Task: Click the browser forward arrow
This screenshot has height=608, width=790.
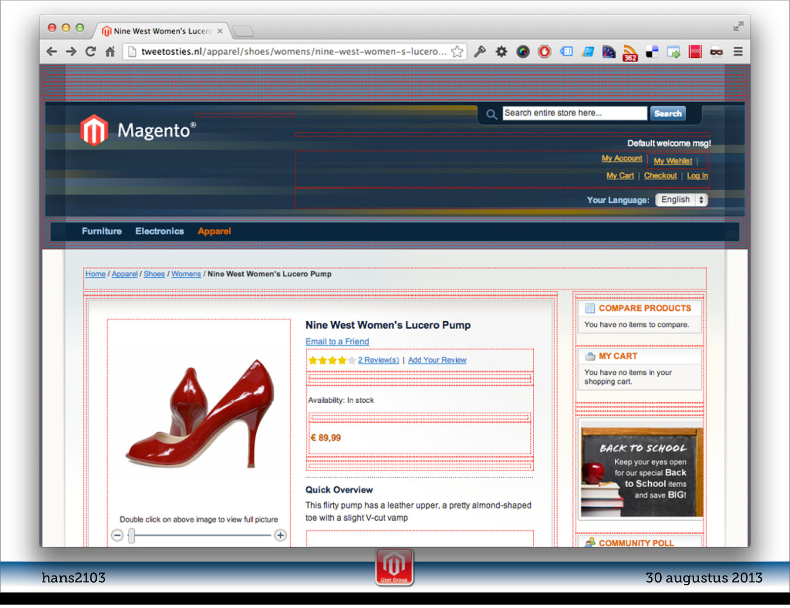Action: click(71, 51)
